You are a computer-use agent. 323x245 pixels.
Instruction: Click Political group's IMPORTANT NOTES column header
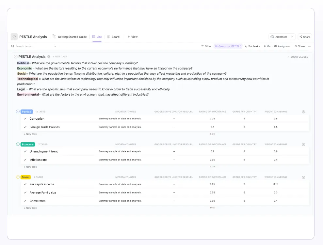pos(125,112)
